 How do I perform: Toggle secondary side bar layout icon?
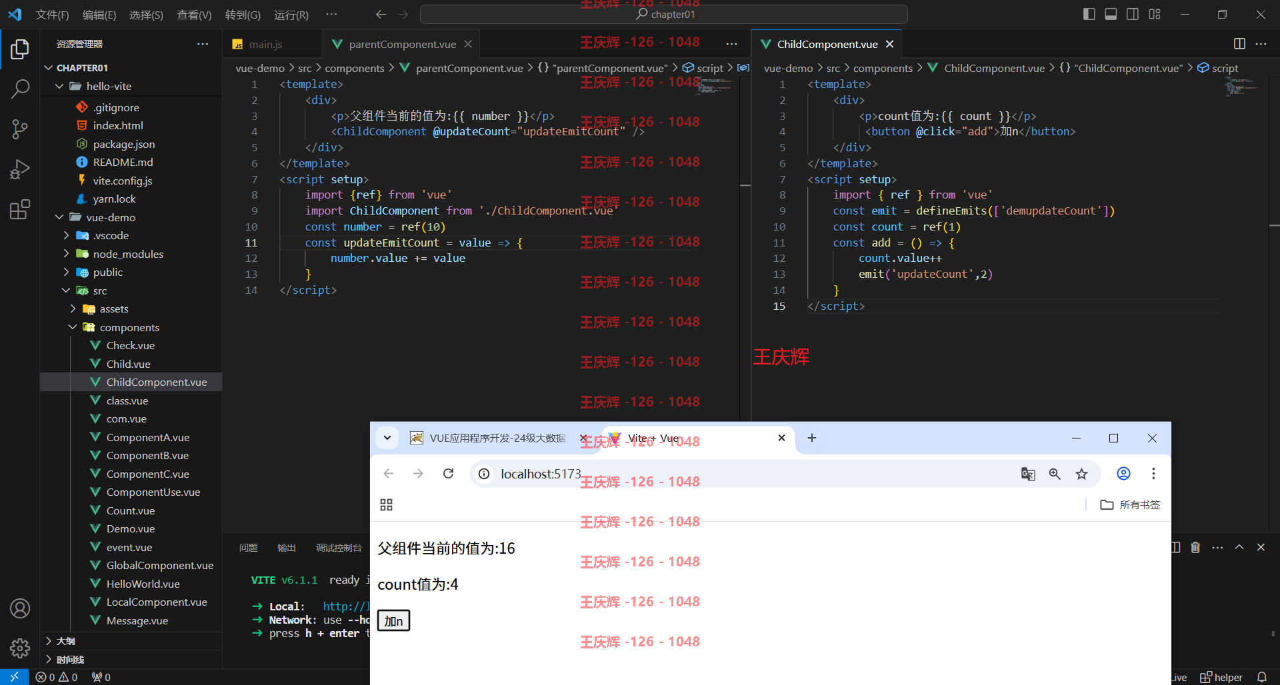[x=1133, y=14]
